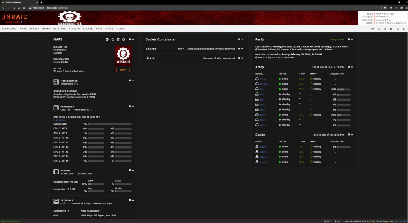Click the RAM usage bar at 20%
This screenshot has height=223, width=408.
[96, 184]
